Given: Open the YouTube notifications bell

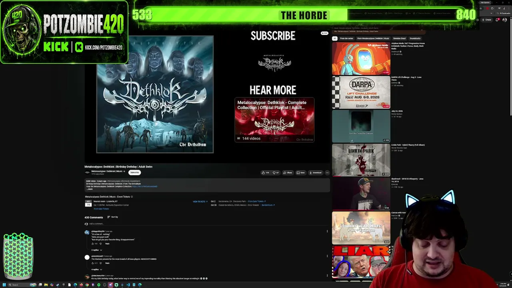Looking at the screenshot, I should [x=498, y=20].
